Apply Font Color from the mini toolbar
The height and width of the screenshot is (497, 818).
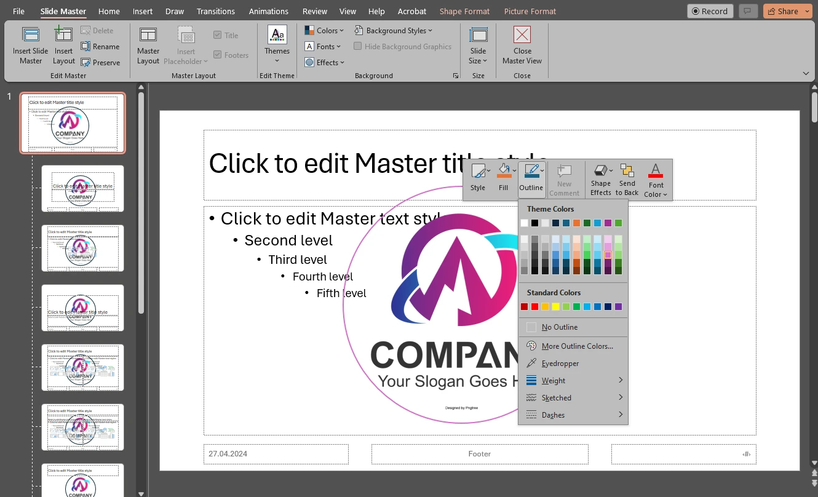[655, 178]
